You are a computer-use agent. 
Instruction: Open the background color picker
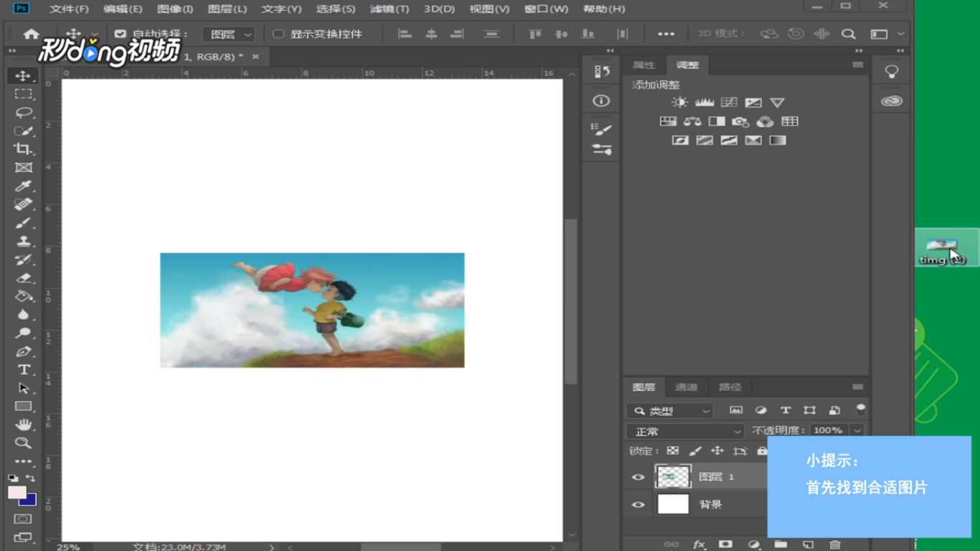point(29,500)
